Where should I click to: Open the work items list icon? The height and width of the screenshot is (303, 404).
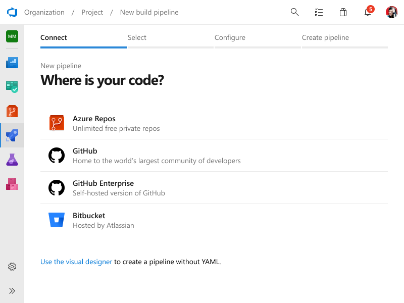tap(319, 12)
